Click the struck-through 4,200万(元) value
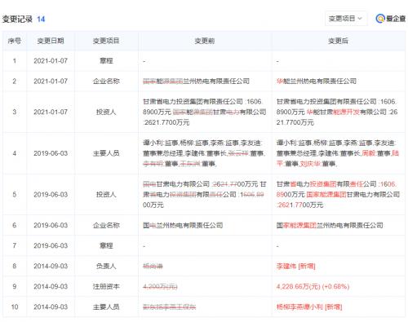 coord(160,286)
